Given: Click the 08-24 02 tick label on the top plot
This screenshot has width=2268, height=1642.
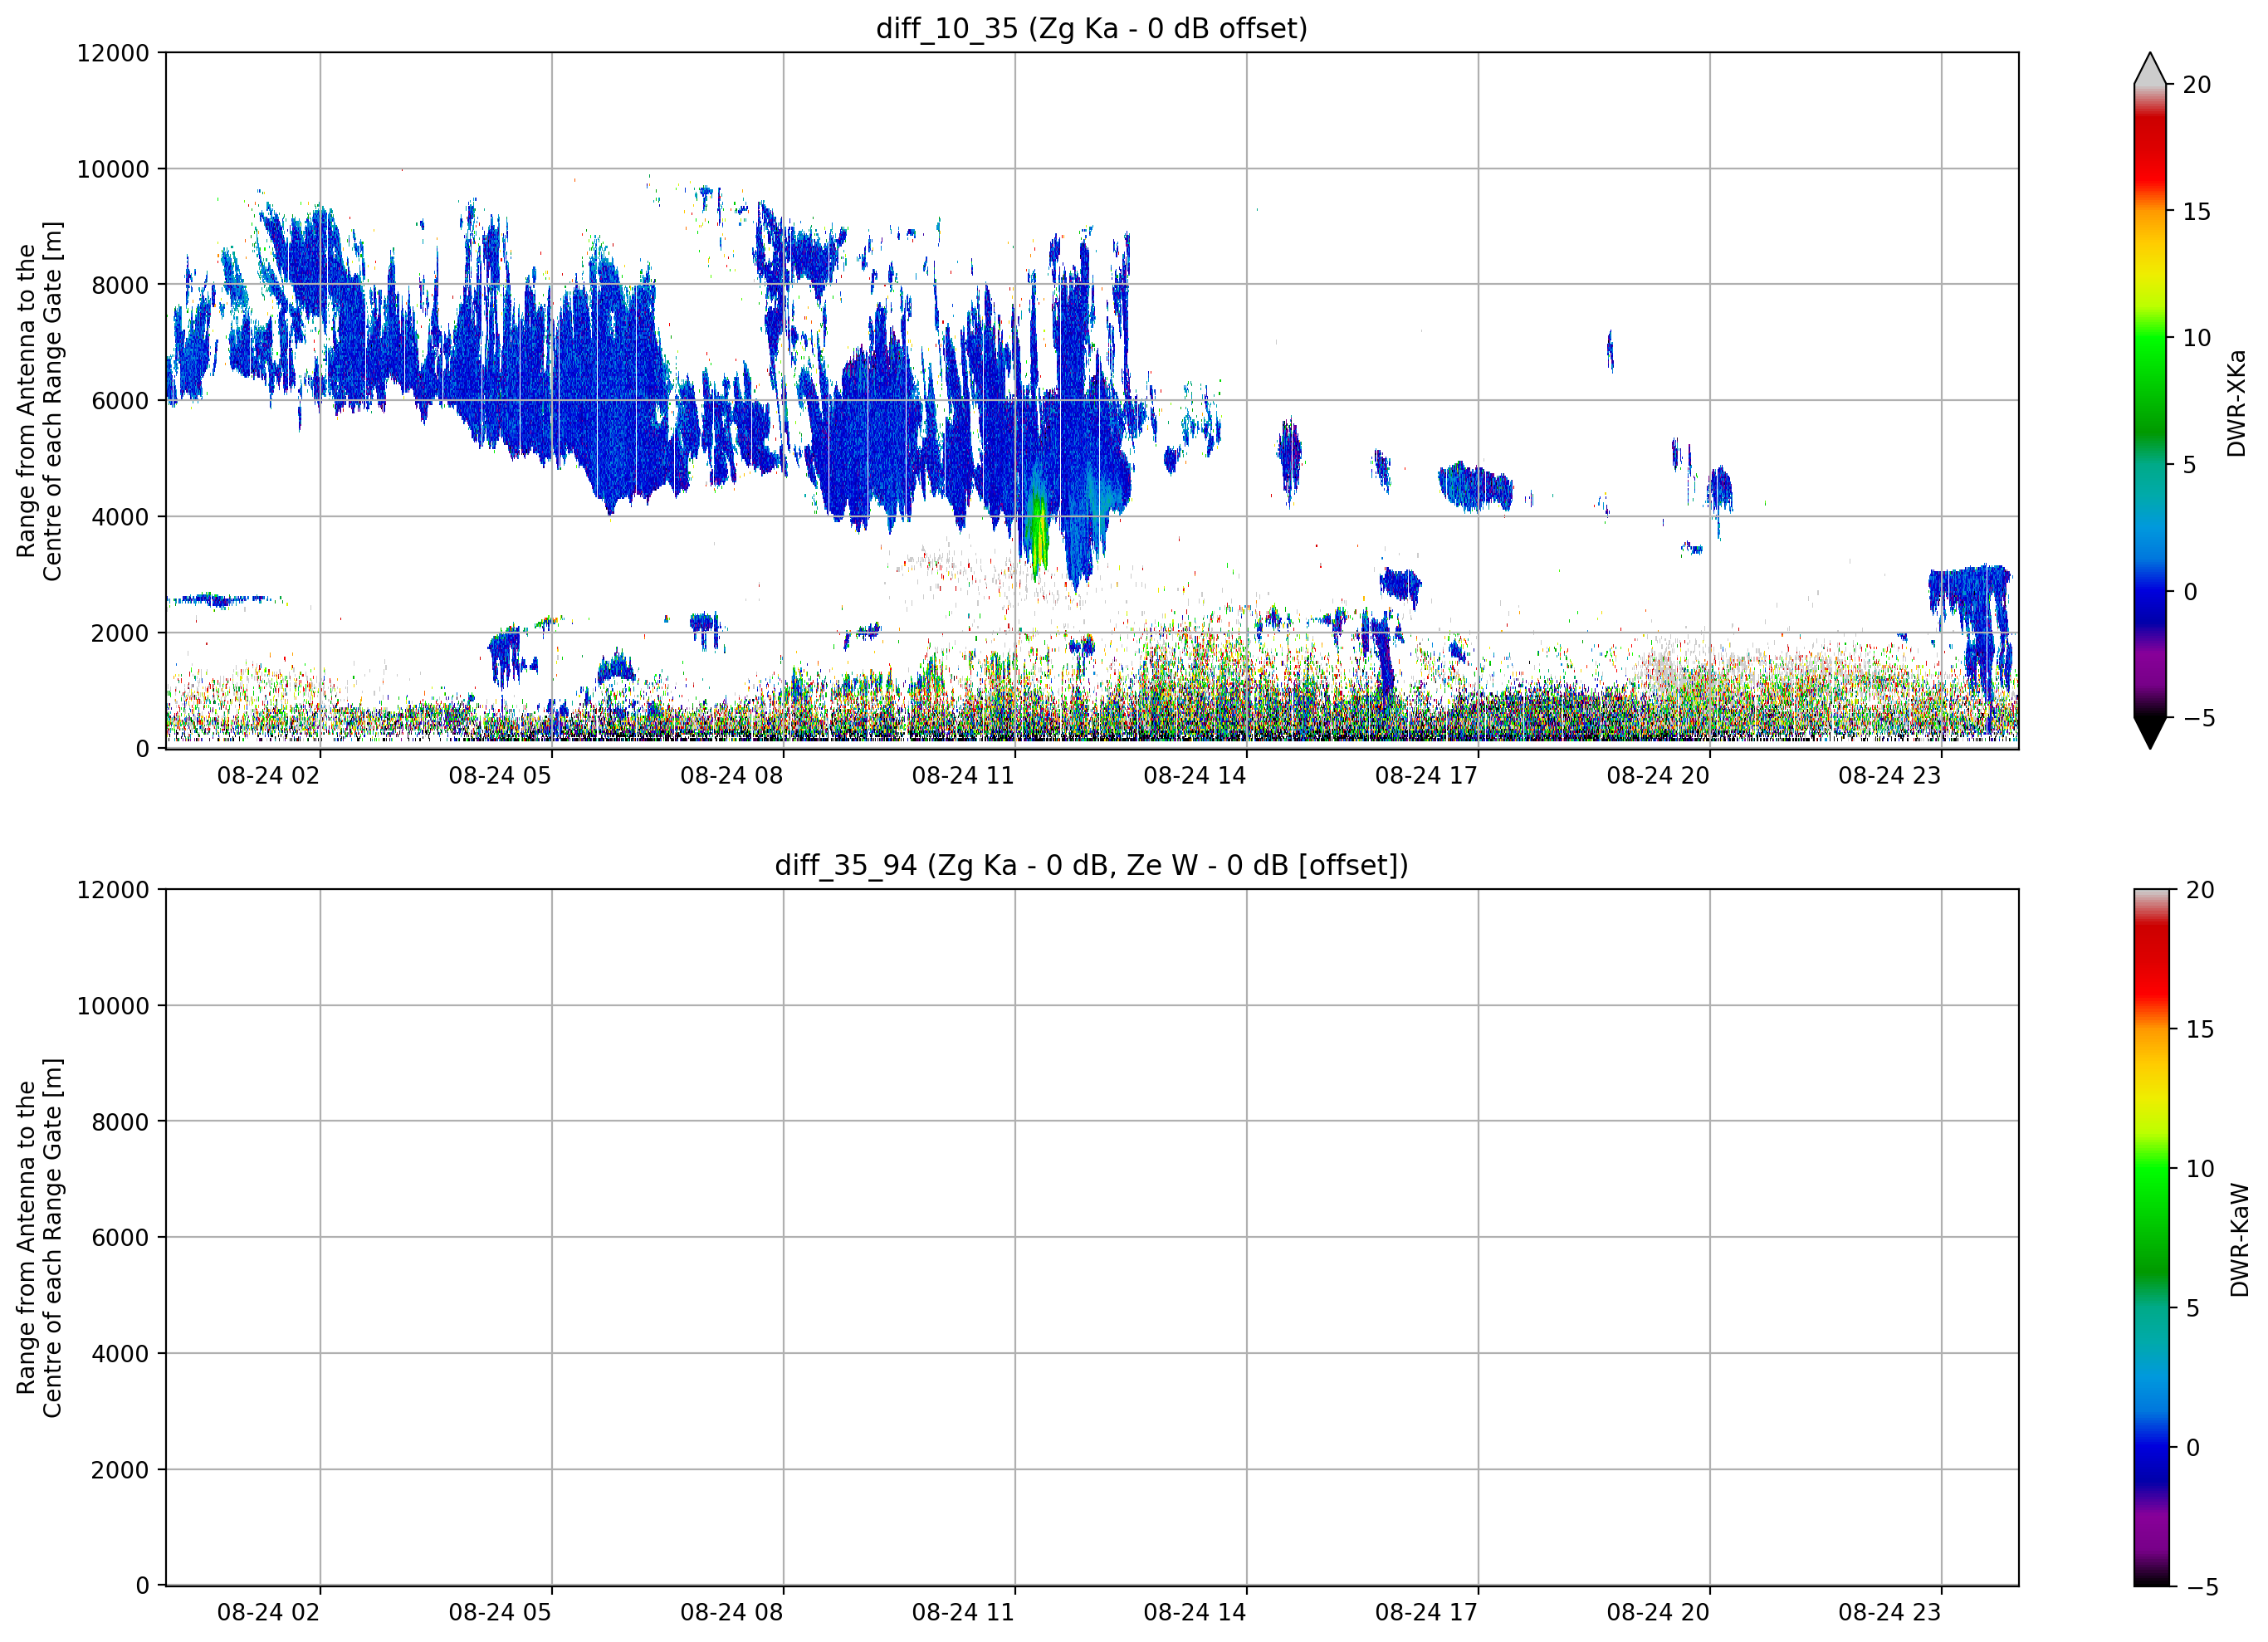Looking at the screenshot, I should point(268,775).
